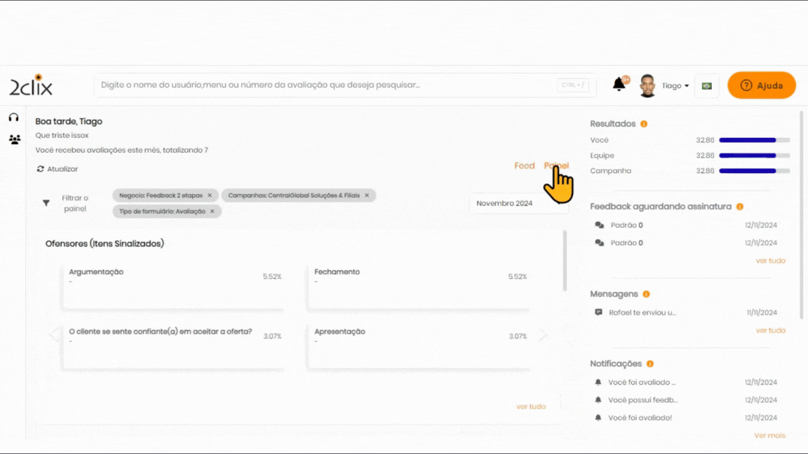Click the Atualizar refresh link
808x454 pixels.
click(58, 169)
